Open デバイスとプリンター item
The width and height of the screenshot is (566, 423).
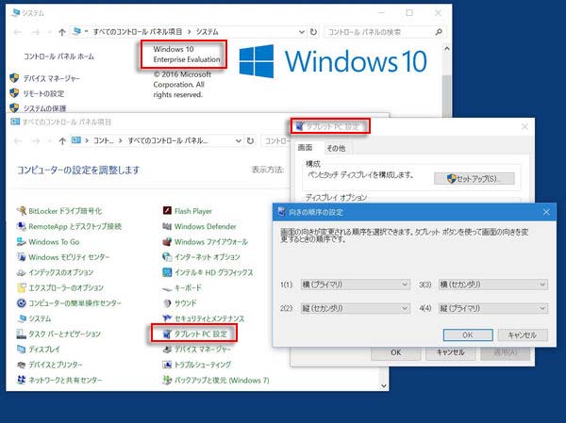pyautogui.click(x=50, y=365)
